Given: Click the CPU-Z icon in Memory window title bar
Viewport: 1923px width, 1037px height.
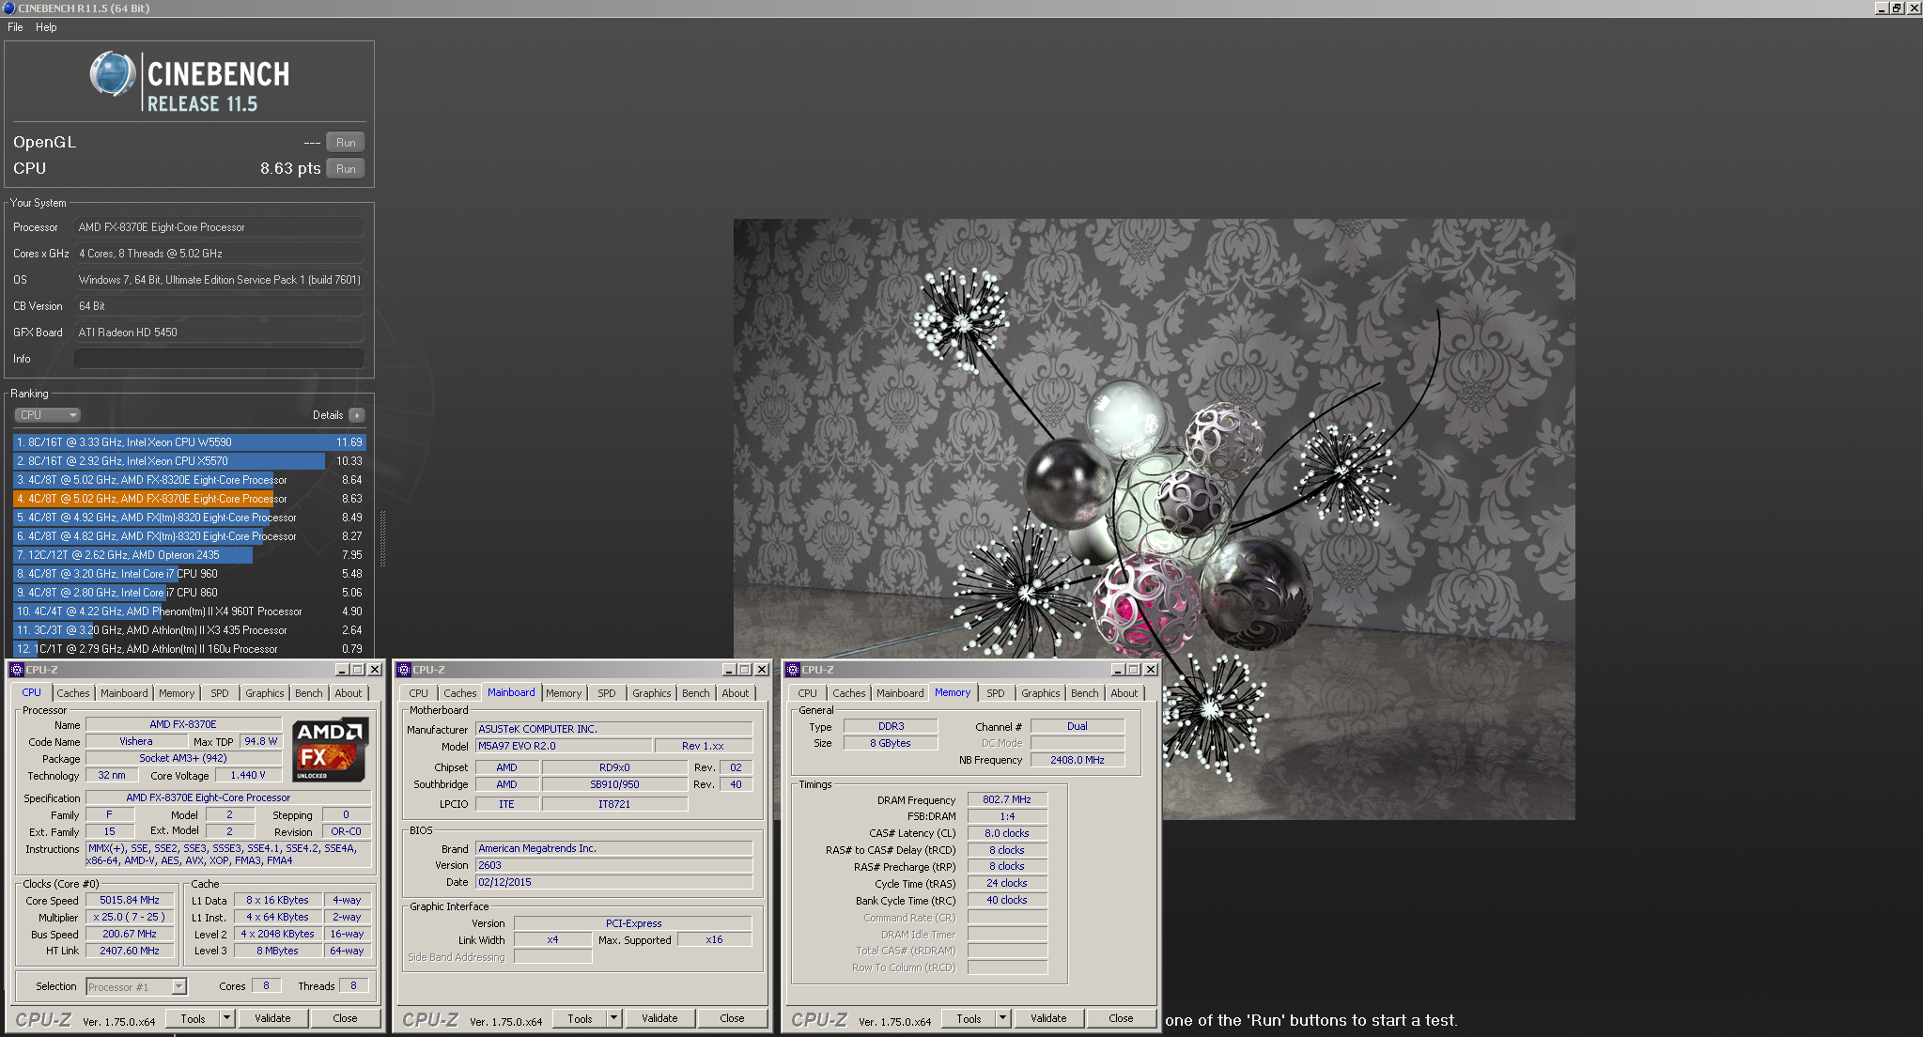Looking at the screenshot, I should click(x=793, y=670).
